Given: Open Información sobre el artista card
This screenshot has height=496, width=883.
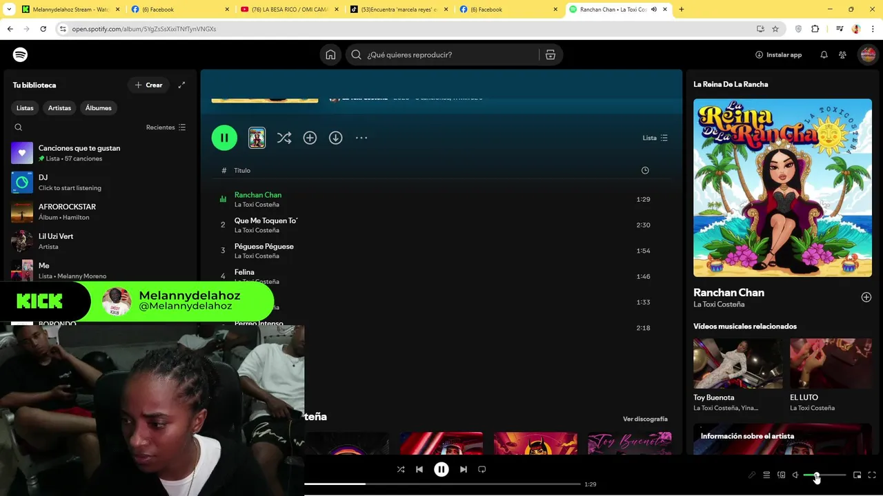Looking at the screenshot, I should tap(782, 439).
